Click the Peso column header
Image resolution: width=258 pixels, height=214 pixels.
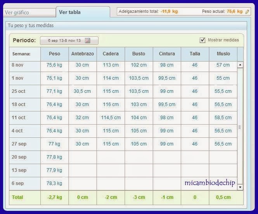(54, 54)
